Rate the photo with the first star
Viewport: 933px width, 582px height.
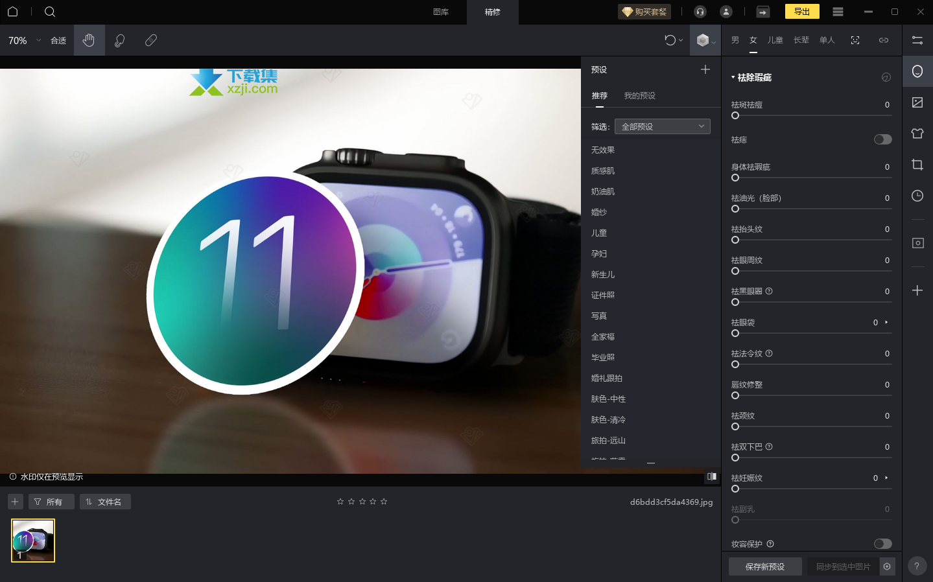pyautogui.click(x=340, y=502)
